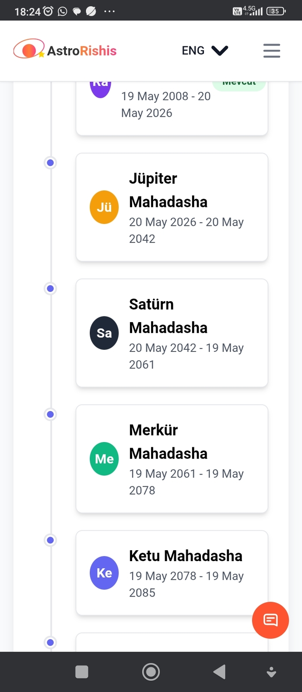
Task: Tap the Android home circle button
Action: point(151,671)
